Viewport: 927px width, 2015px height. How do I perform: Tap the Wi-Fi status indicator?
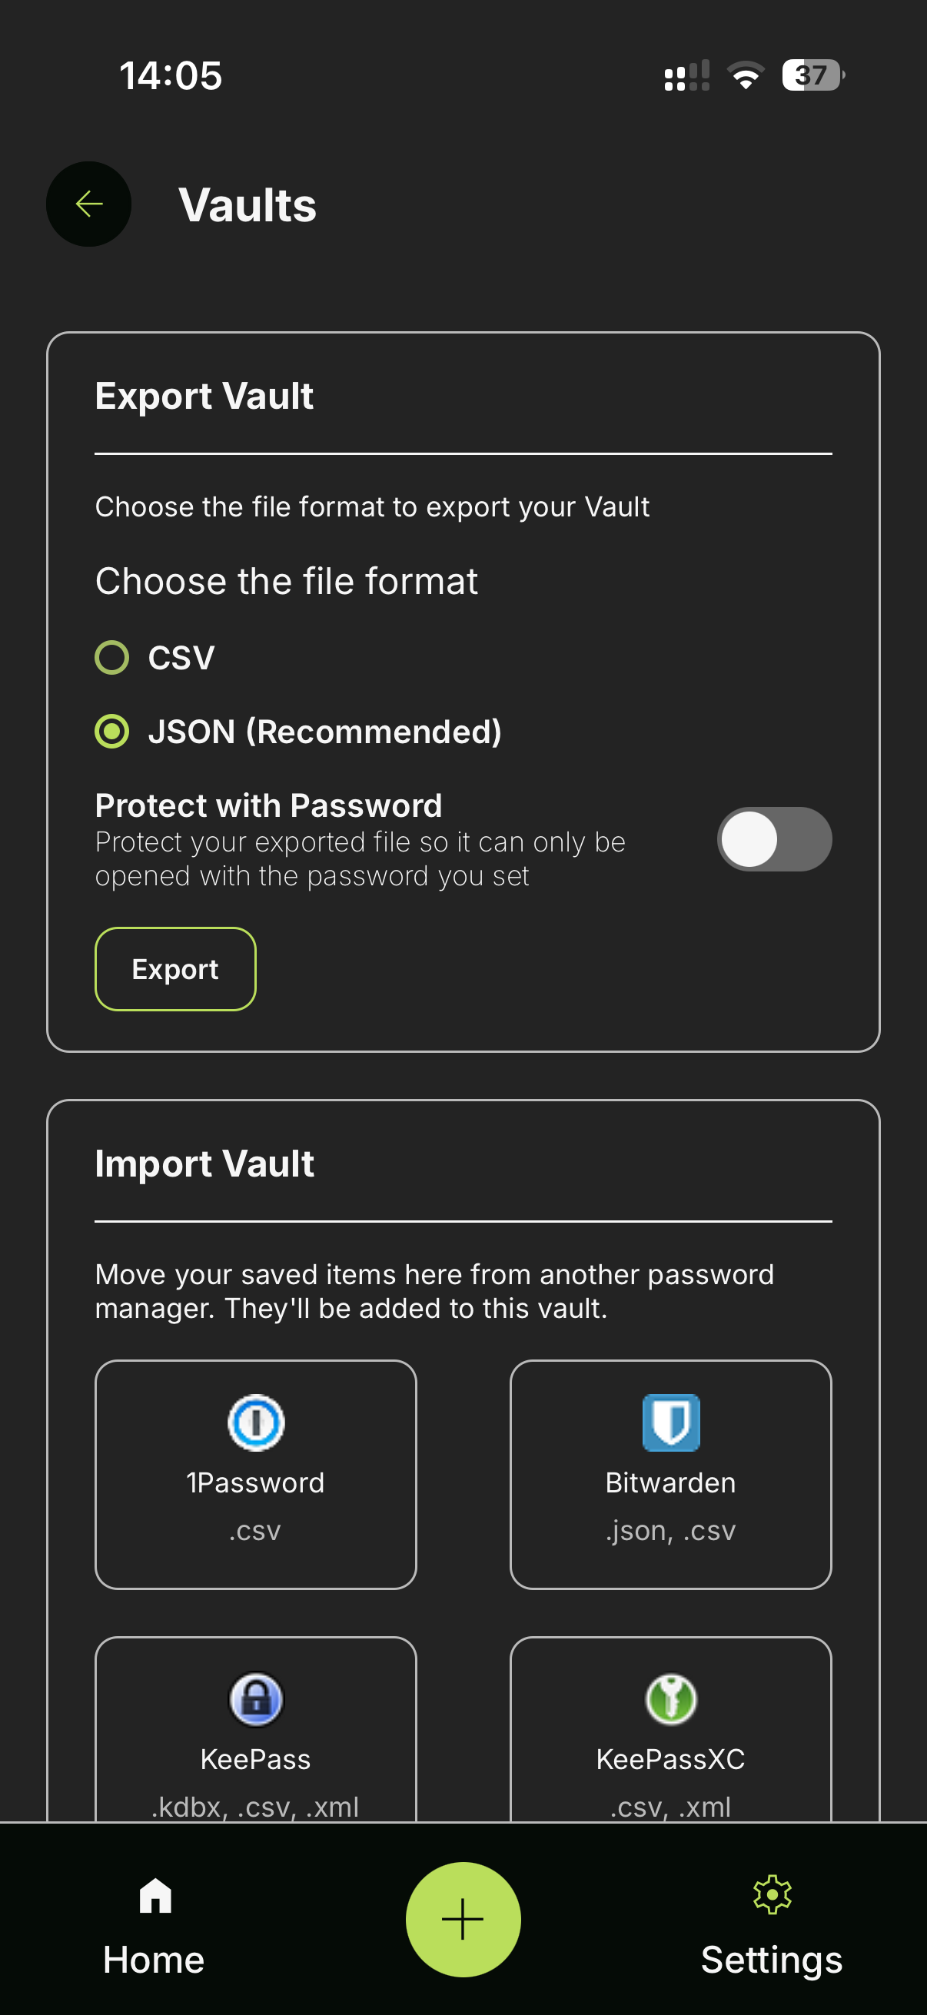745,75
